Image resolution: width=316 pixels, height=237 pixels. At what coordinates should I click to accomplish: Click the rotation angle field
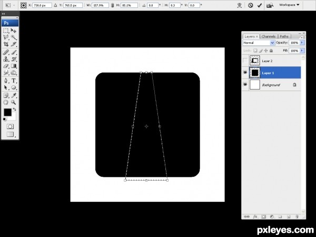pos(153,5)
